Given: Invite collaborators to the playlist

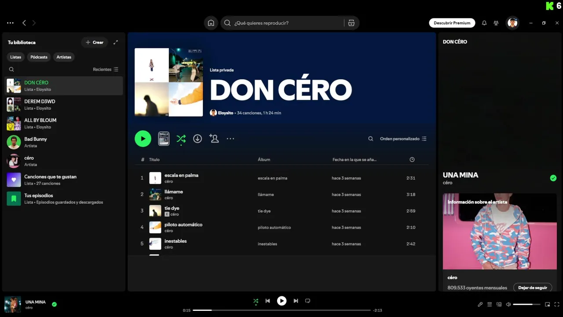Looking at the screenshot, I should [214, 139].
